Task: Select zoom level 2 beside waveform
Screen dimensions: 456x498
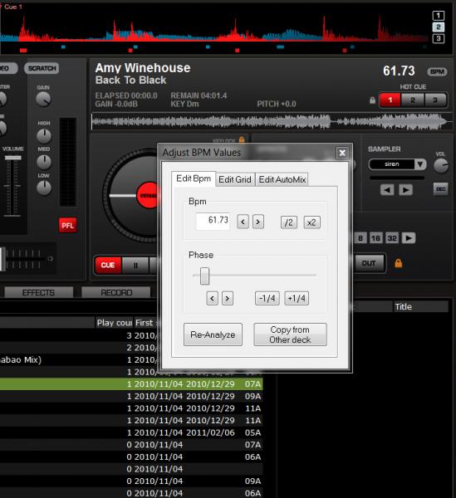Action: (x=439, y=27)
